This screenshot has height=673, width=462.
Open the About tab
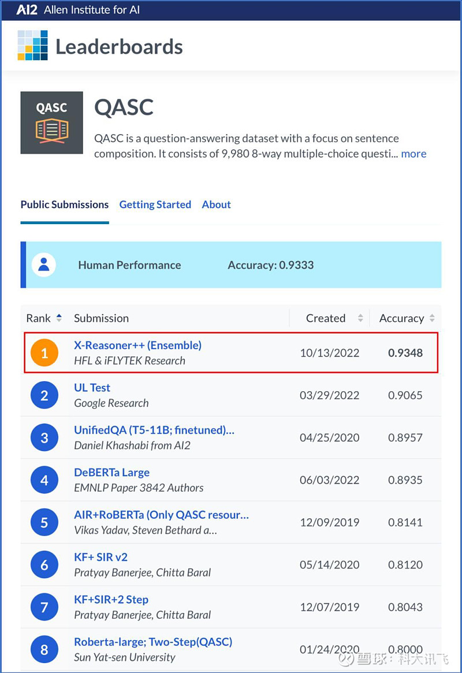point(216,204)
